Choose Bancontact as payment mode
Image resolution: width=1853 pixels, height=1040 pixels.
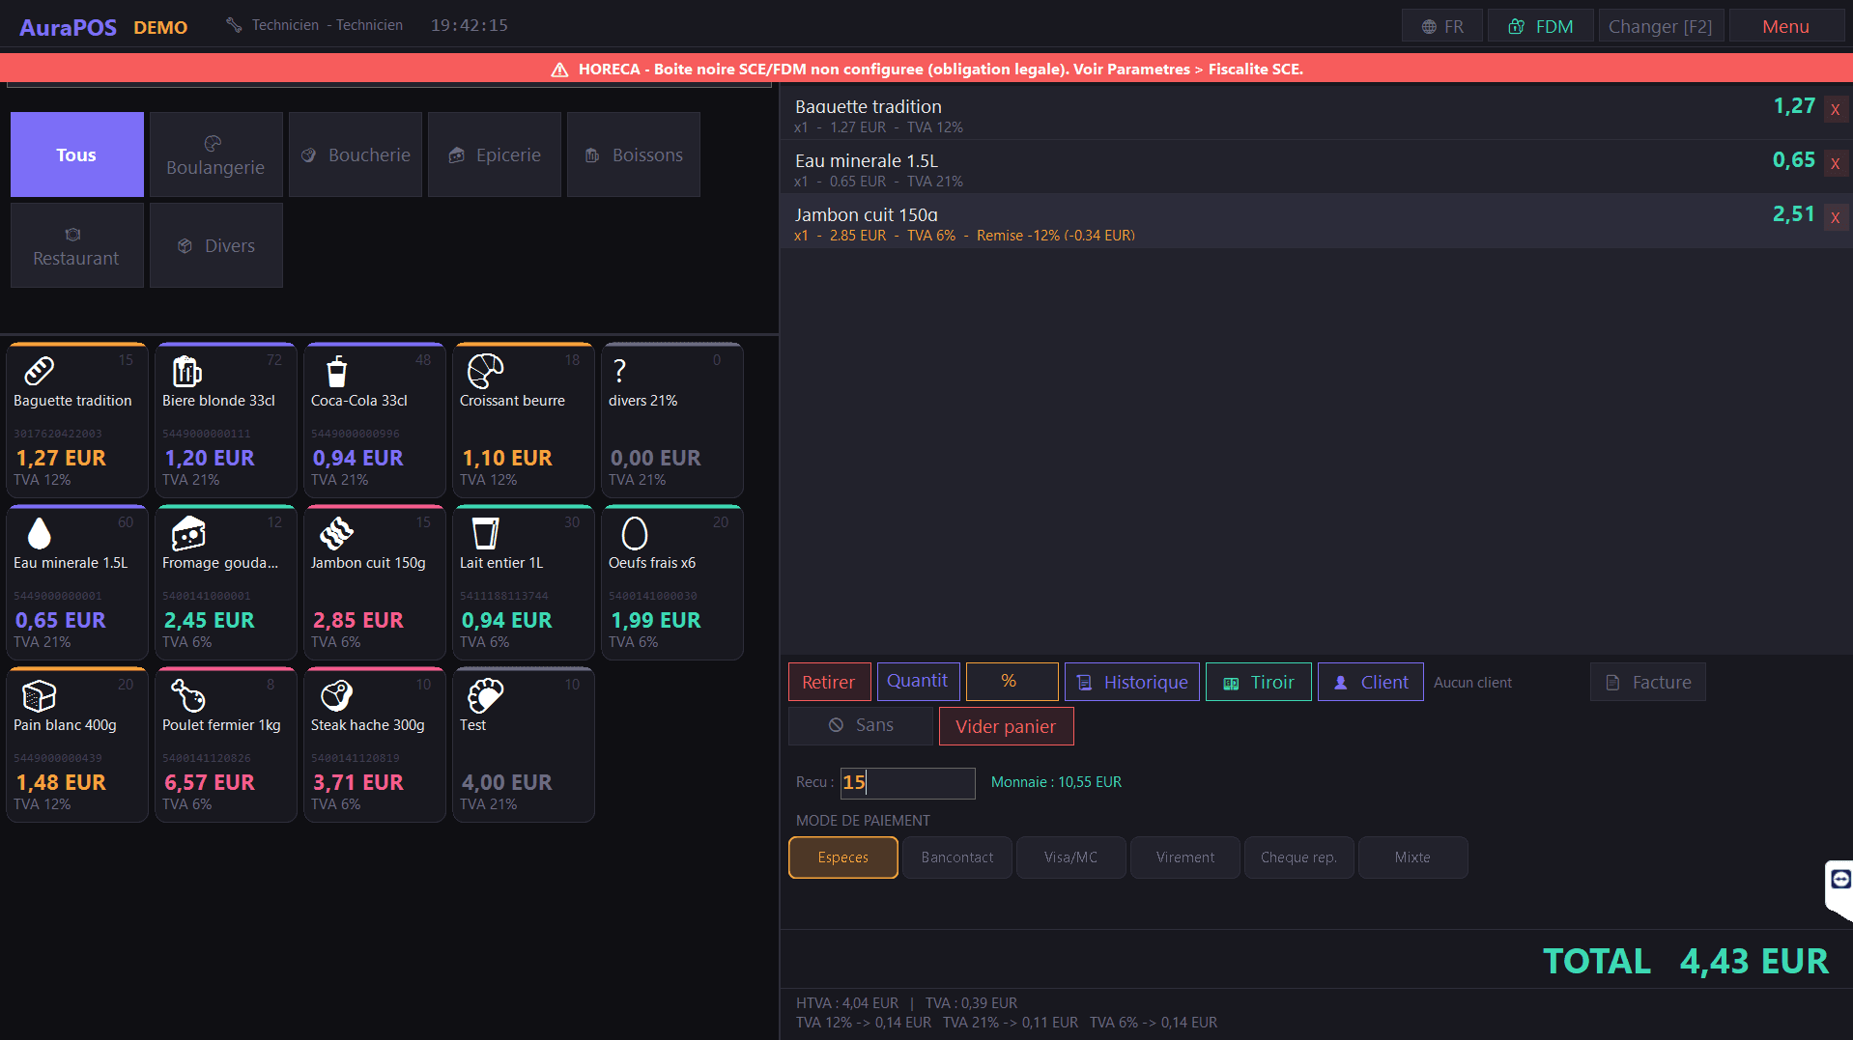pos(956,857)
